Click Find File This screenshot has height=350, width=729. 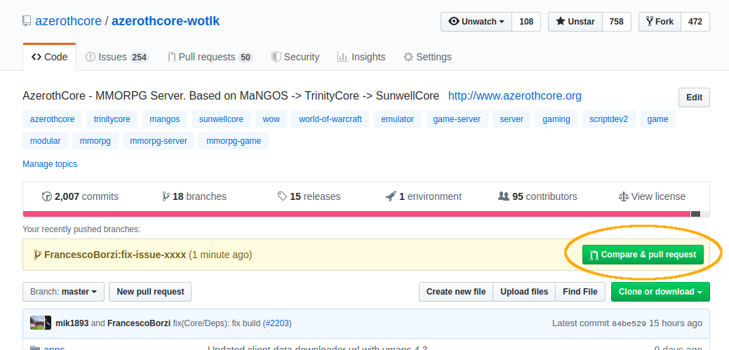click(x=580, y=292)
